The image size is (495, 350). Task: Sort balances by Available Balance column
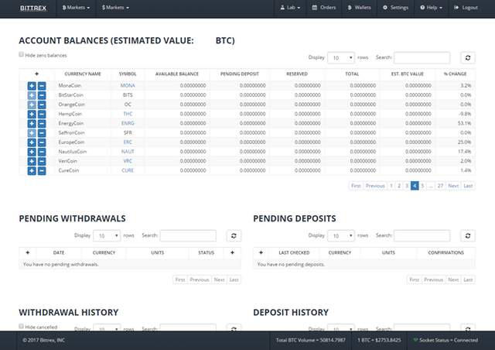click(x=177, y=74)
